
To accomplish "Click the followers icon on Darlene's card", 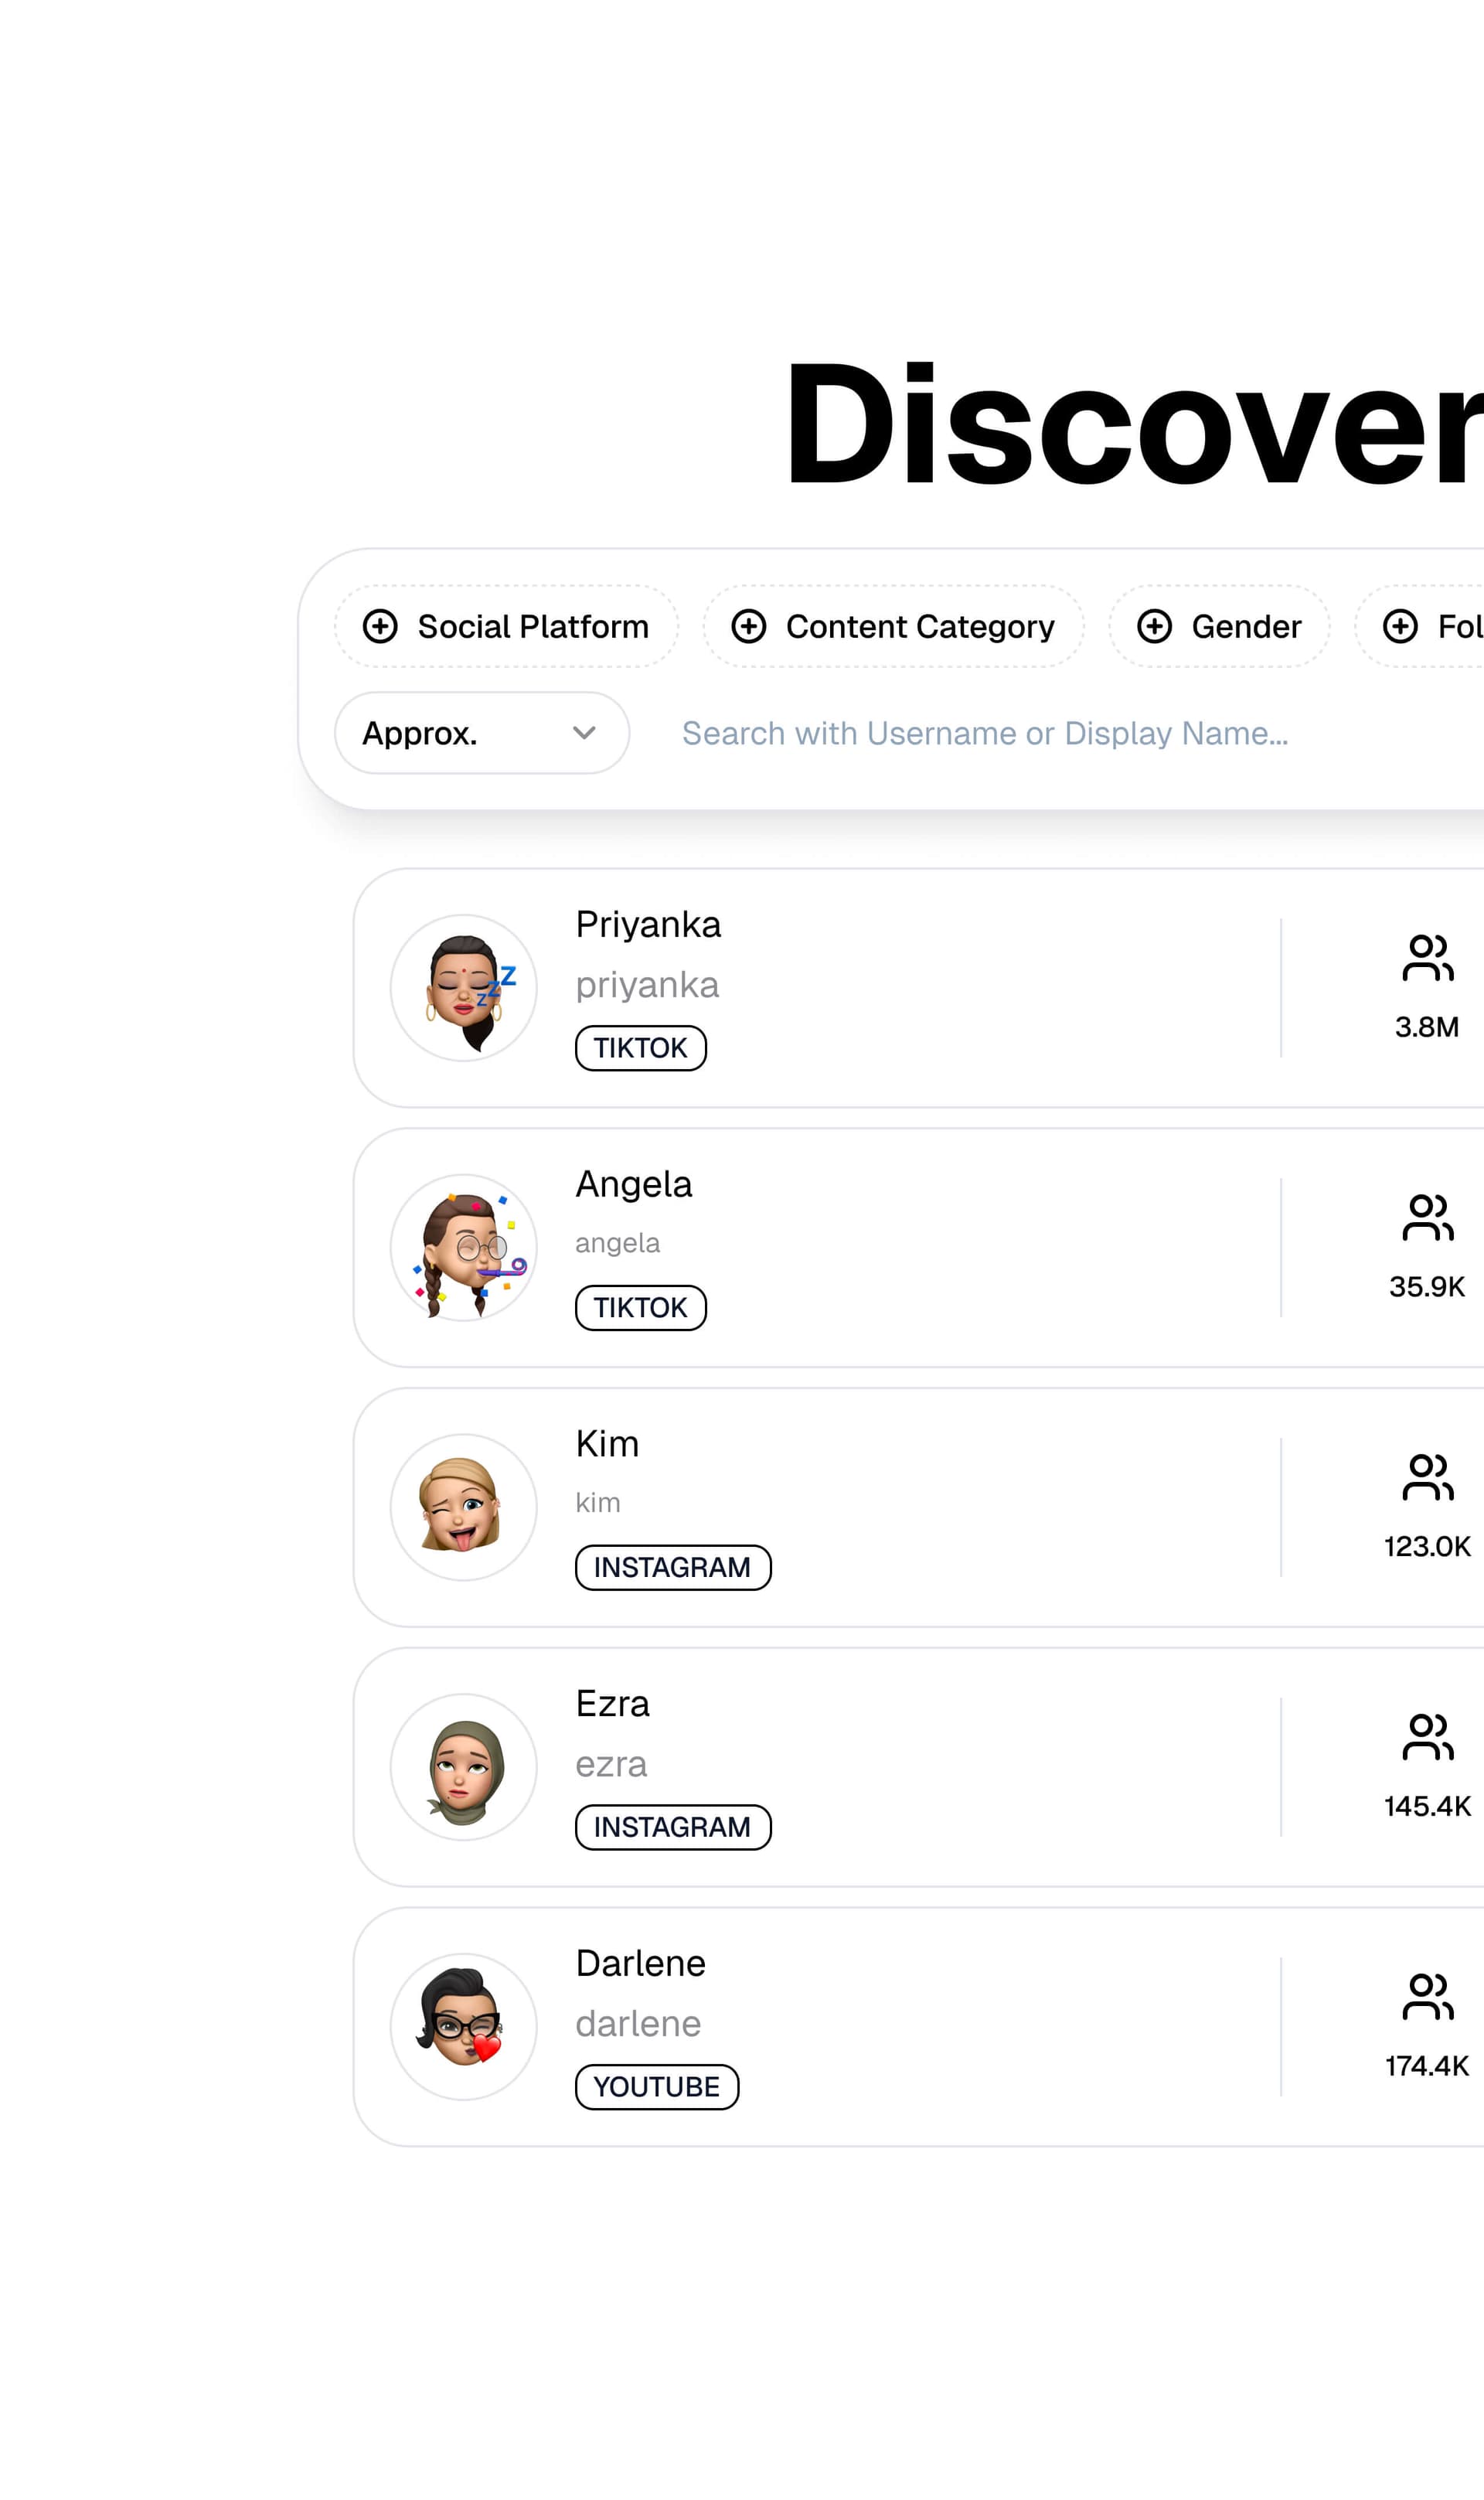I will click(1428, 1997).
